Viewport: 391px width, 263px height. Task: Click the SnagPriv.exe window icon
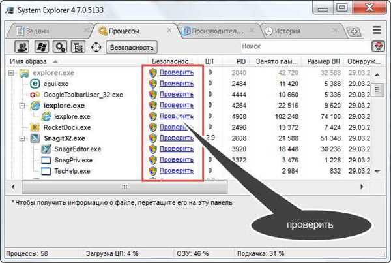tap(46, 160)
